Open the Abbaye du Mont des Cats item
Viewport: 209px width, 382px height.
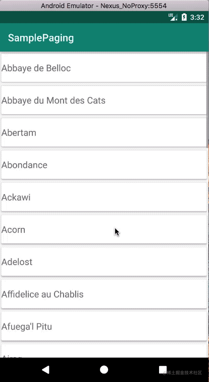tap(104, 101)
